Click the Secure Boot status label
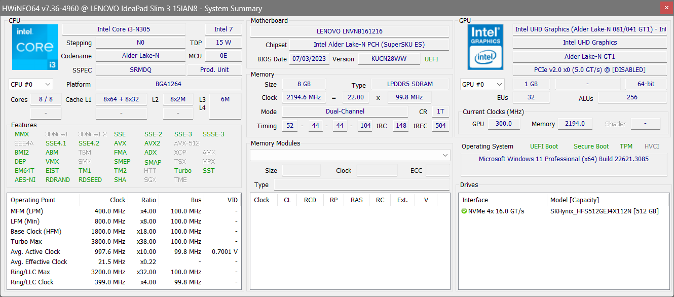The image size is (674, 297). tap(591, 146)
